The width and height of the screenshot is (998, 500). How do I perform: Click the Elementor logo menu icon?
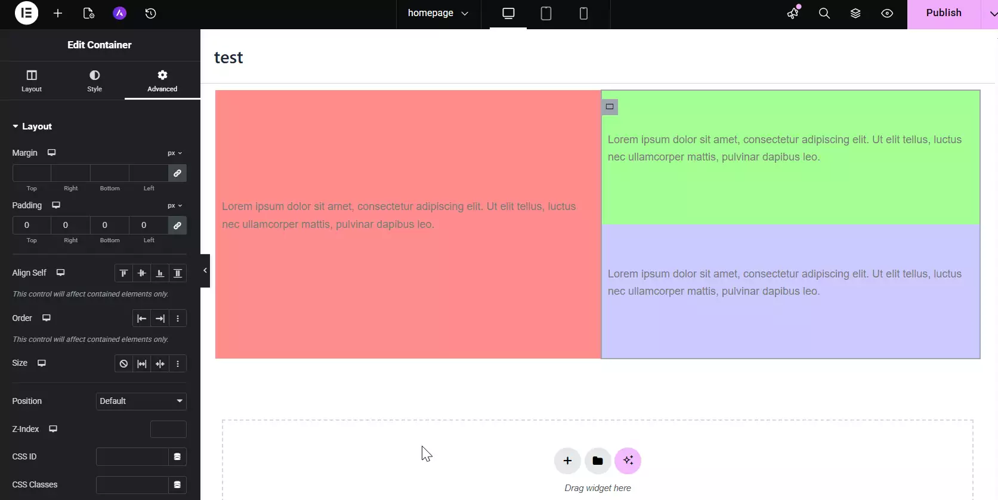click(26, 13)
